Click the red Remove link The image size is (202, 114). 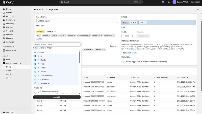tap(113, 46)
